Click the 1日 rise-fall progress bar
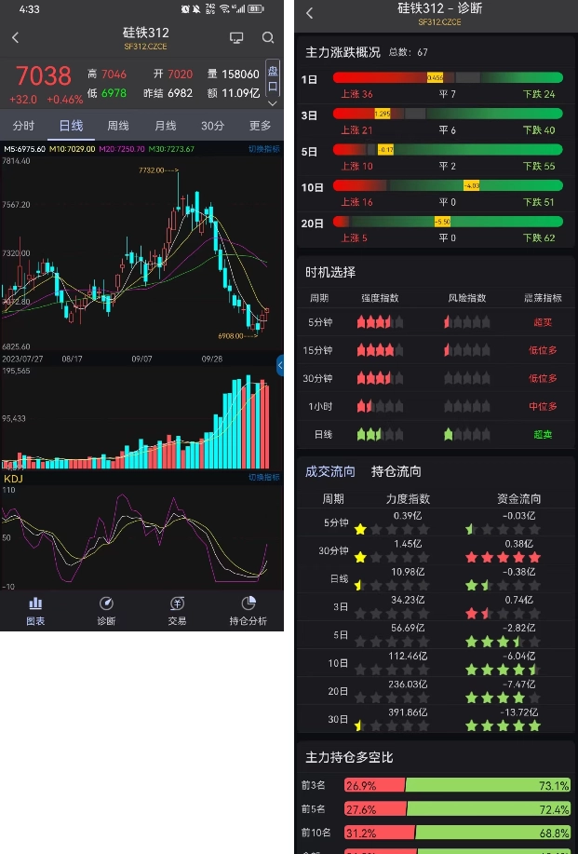 [448, 78]
